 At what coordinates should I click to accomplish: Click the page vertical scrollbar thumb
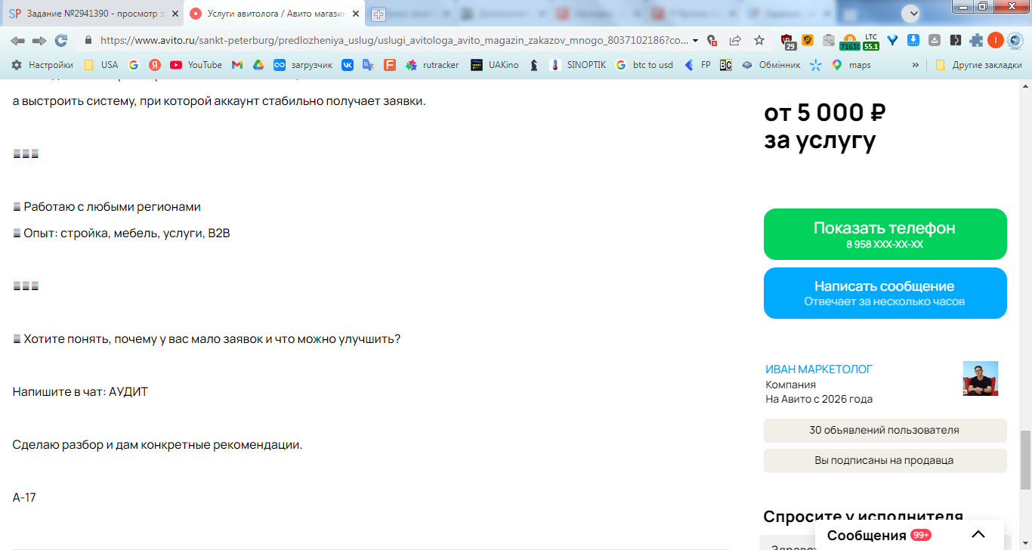[x=1025, y=460]
